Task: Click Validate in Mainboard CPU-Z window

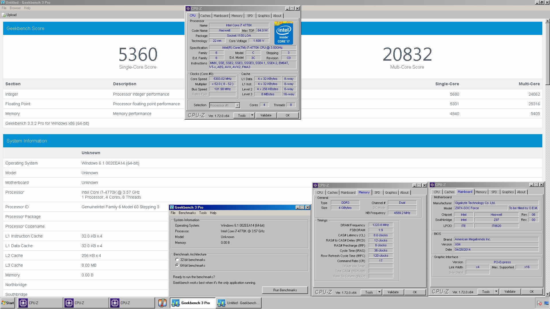Action: [510, 292]
